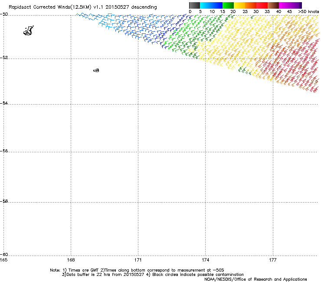This screenshot has width=321, height=282.
Task: Click the longitude label 165
Action: pyautogui.click(x=3, y=260)
